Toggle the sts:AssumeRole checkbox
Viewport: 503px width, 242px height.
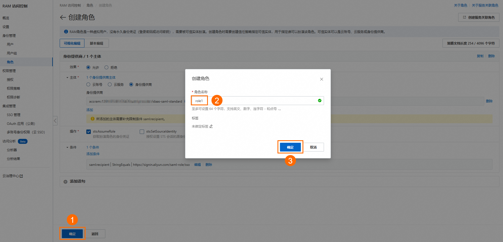pos(89,132)
